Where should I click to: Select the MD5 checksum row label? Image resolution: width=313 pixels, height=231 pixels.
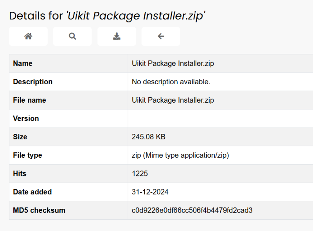(x=39, y=210)
